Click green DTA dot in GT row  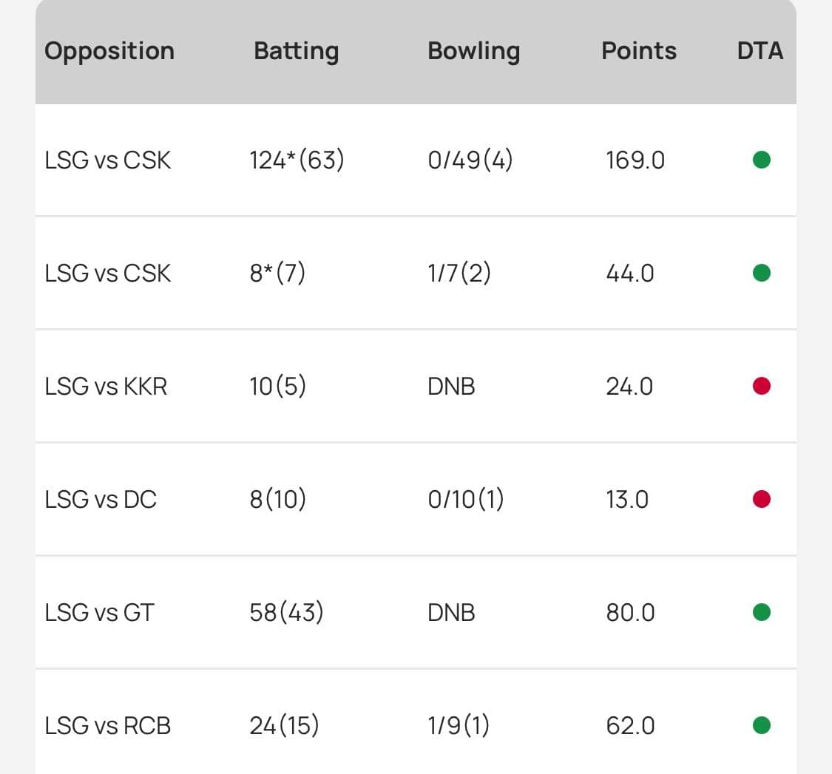762,612
